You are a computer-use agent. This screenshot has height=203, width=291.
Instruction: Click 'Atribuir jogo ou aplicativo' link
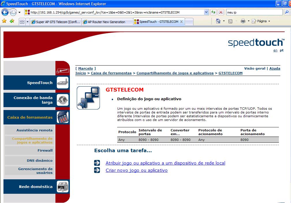point(165,163)
